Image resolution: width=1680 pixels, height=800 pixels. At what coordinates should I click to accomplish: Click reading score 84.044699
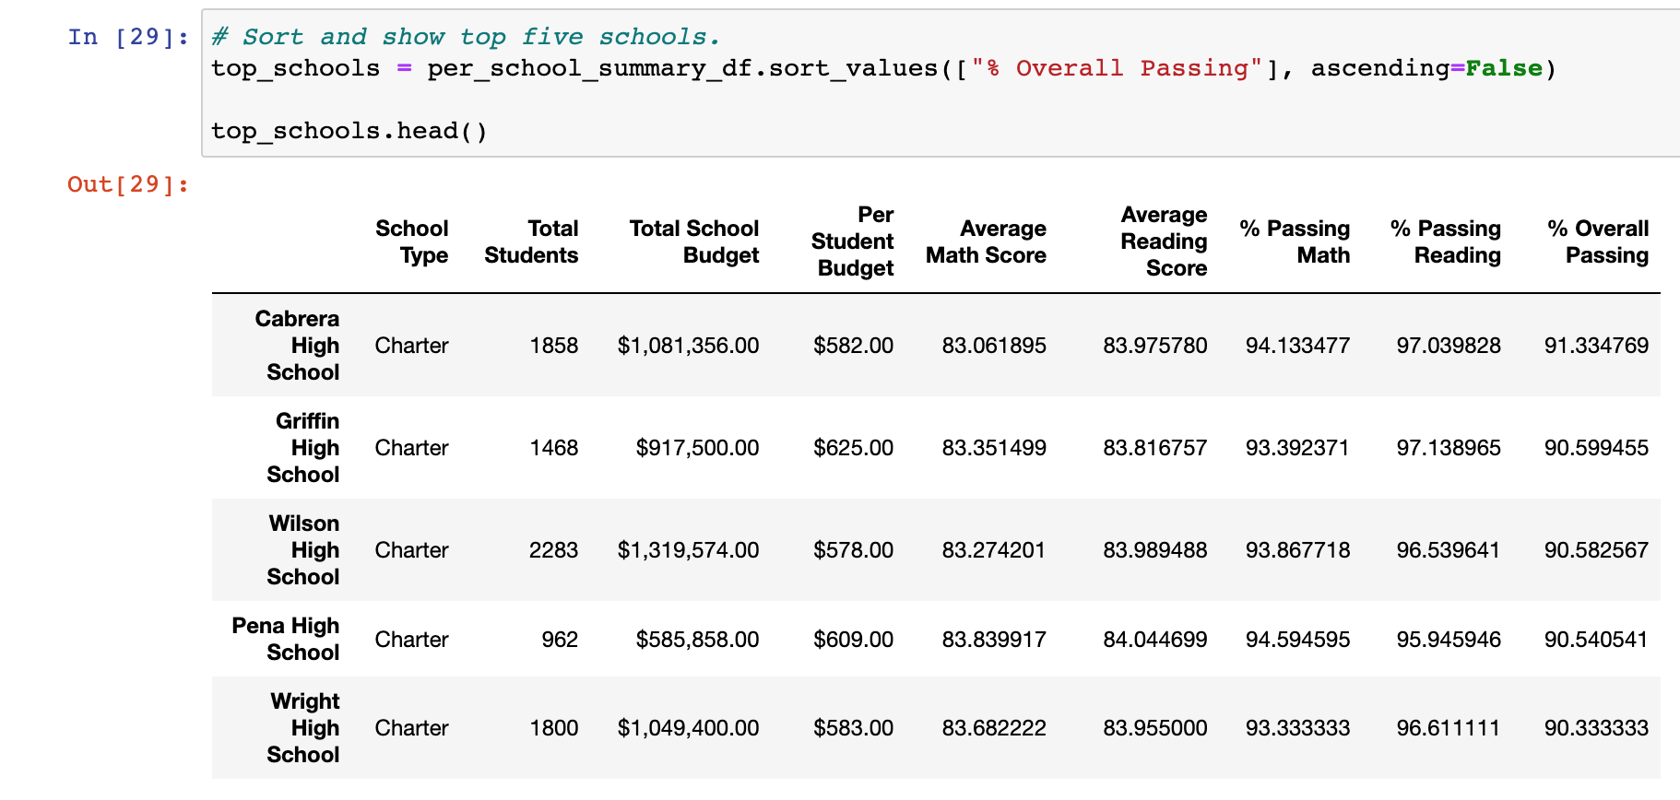(1154, 640)
